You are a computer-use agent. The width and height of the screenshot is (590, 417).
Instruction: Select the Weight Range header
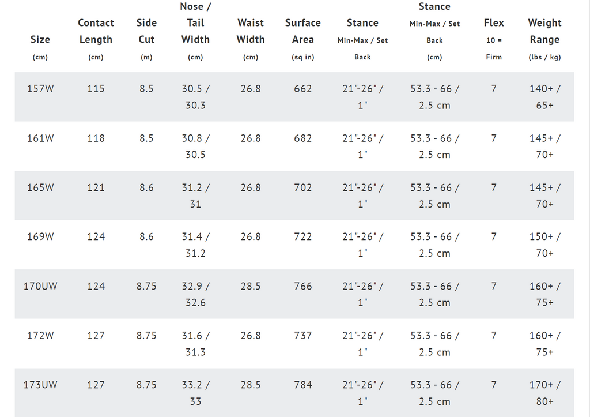click(544, 39)
